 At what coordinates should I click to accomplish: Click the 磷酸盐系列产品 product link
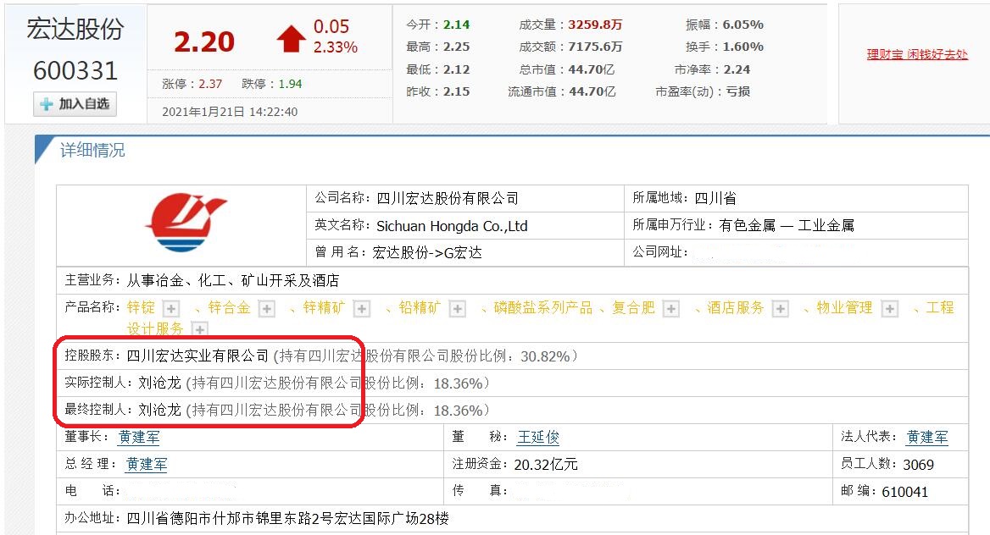(543, 308)
